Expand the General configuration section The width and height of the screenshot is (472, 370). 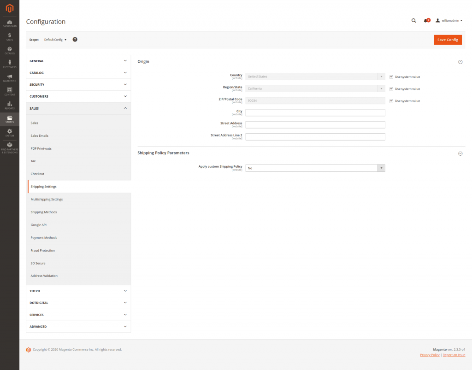coord(78,61)
